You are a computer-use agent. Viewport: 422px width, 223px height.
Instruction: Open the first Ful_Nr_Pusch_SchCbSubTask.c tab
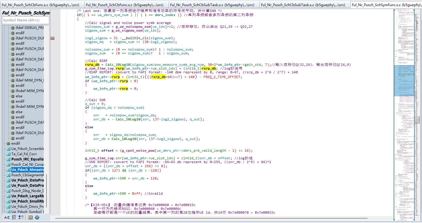pyautogui.click(x=212, y=5)
